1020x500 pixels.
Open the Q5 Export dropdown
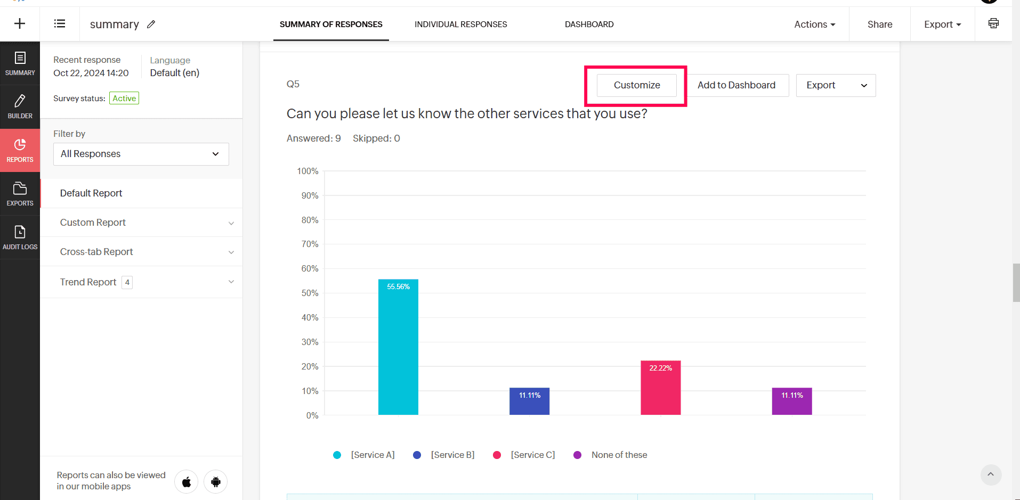point(836,85)
